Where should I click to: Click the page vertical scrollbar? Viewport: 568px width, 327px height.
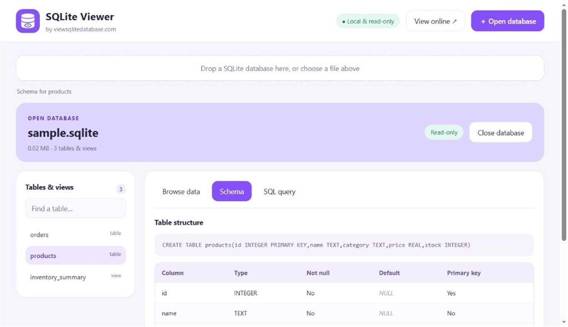point(564,125)
